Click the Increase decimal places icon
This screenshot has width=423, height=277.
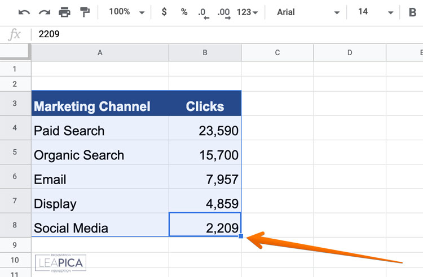point(224,13)
